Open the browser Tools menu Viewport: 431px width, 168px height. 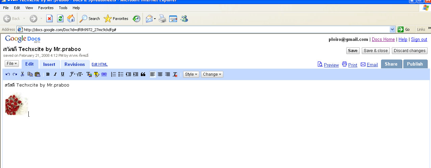pos(63,8)
